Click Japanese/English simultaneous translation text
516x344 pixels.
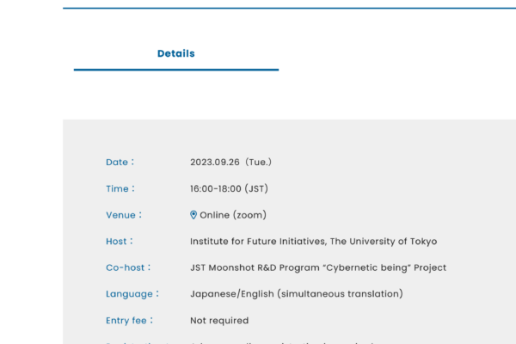pos(297,294)
